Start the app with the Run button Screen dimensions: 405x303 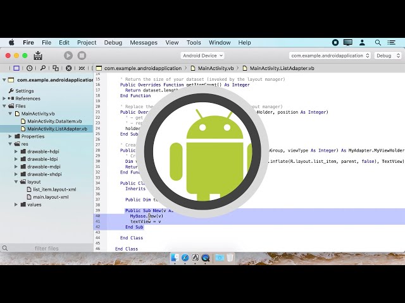(x=68, y=56)
